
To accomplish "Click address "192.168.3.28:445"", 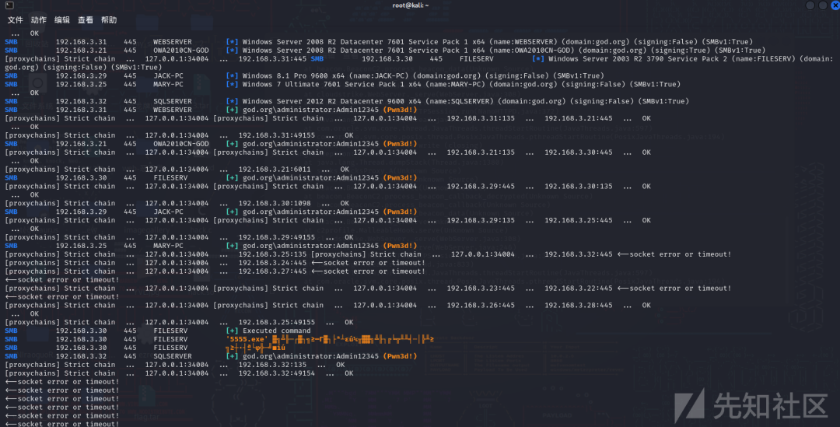I will click(579, 306).
